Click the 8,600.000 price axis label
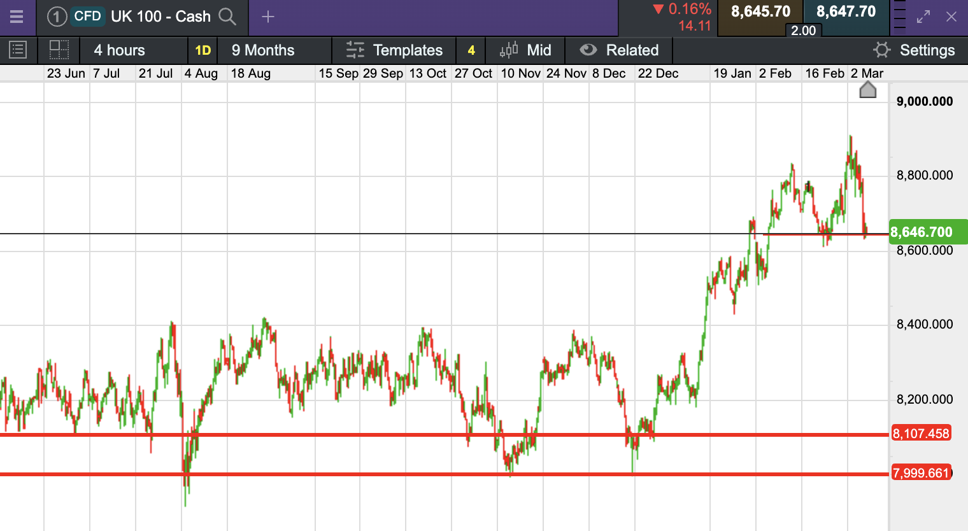The image size is (968, 531). (x=925, y=250)
